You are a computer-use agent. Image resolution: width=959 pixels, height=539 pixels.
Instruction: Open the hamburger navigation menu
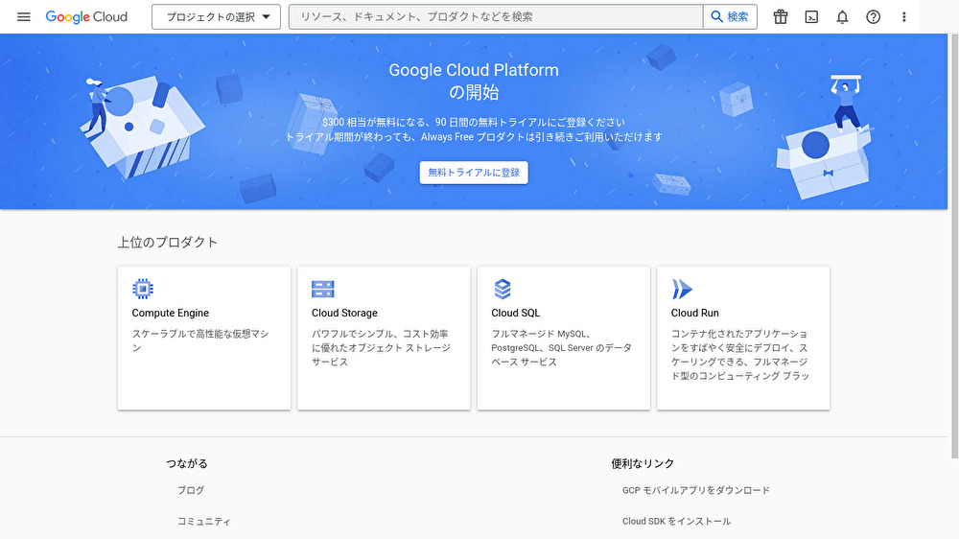pyautogui.click(x=24, y=17)
